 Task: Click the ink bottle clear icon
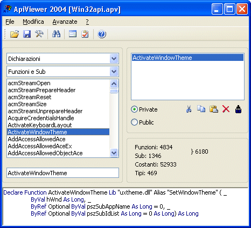click(238, 109)
